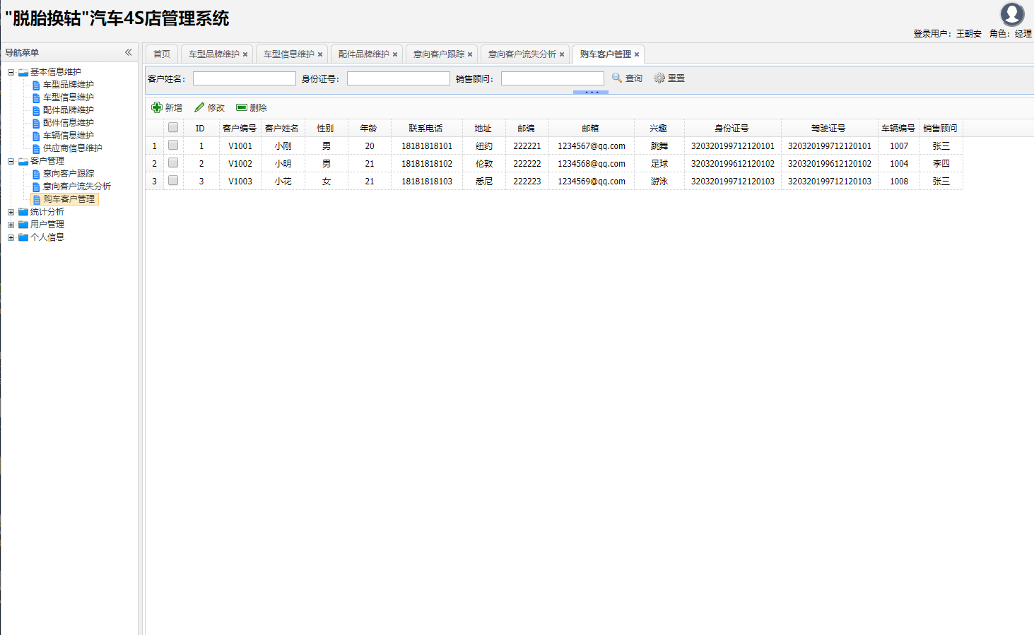1034x635 pixels.
Task: Close the 购车客户管理 tab
Action: click(637, 54)
